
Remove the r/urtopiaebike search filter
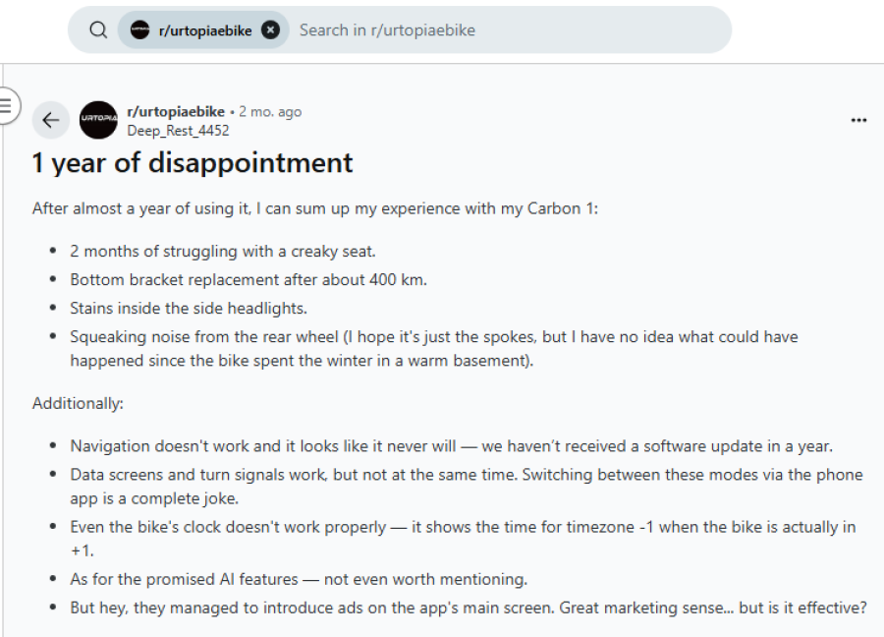[271, 29]
